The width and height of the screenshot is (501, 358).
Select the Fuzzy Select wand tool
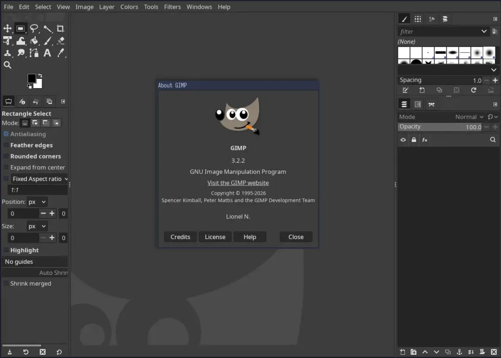coord(47,28)
